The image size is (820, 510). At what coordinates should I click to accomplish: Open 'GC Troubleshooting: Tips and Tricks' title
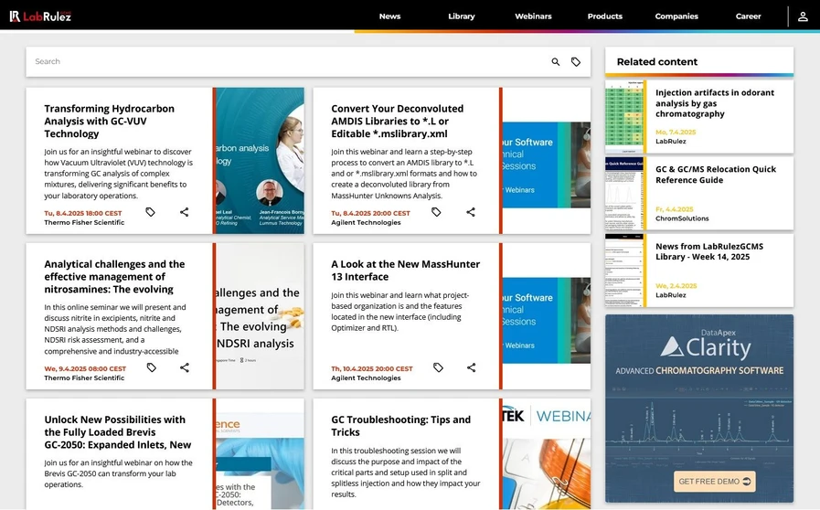(400, 426)
